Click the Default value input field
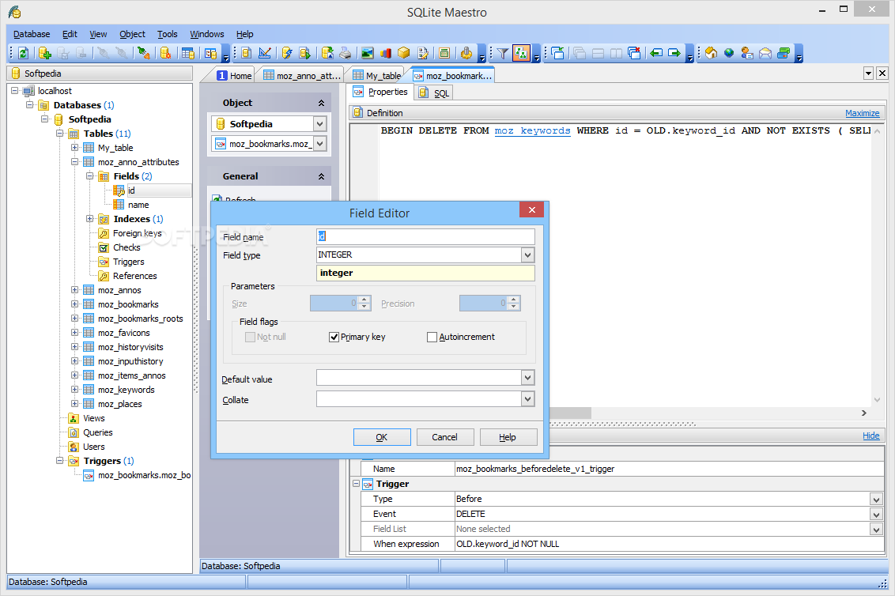Screen dimensions: 895x596 point(419,377)
